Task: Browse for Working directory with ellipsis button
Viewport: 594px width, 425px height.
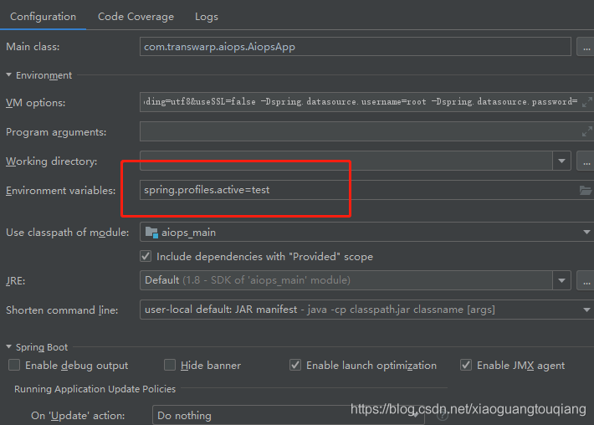Action: click(x=586, y=161)
